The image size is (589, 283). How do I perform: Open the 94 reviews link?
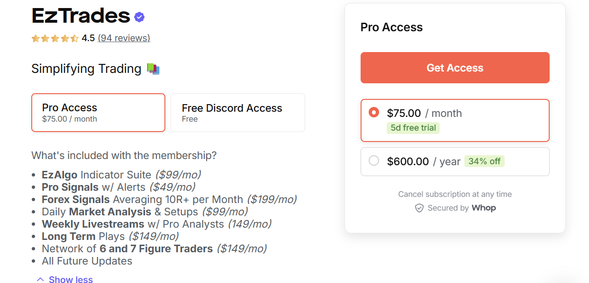point(124,38)
